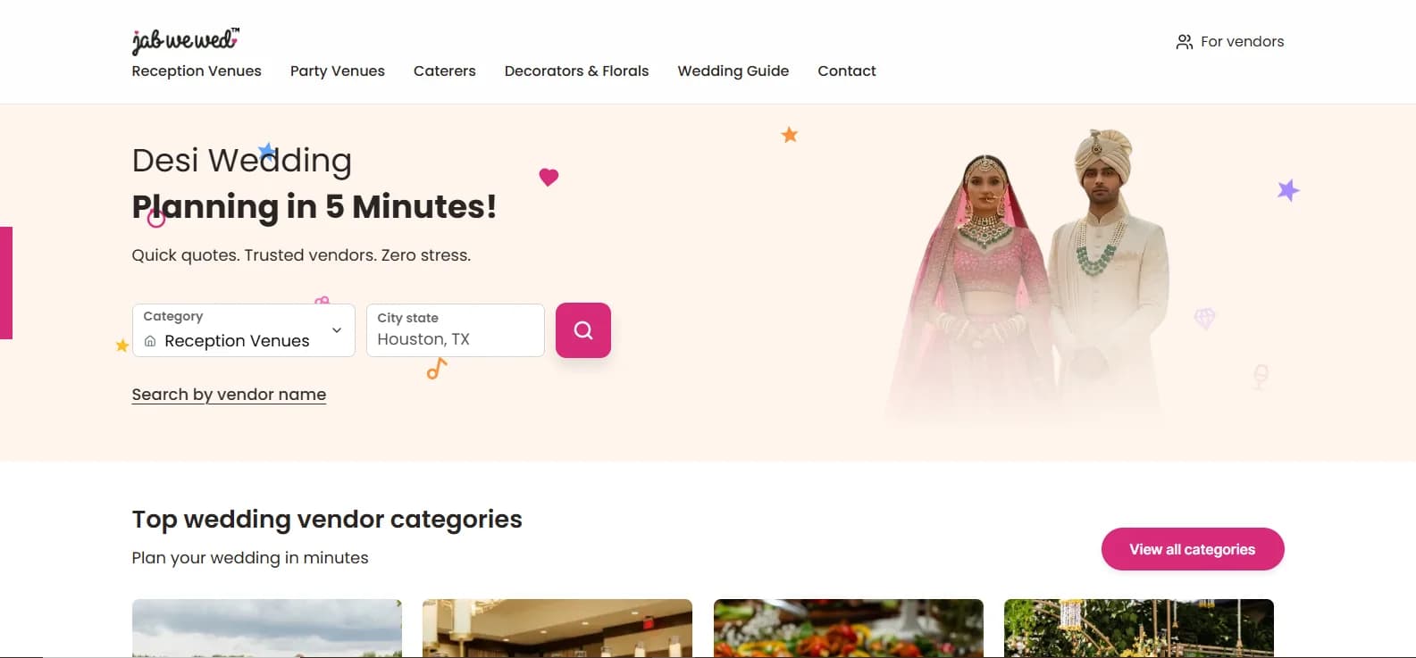Click Search by vendor name link
Screen dimensions: 1416x658
[229, 395]
